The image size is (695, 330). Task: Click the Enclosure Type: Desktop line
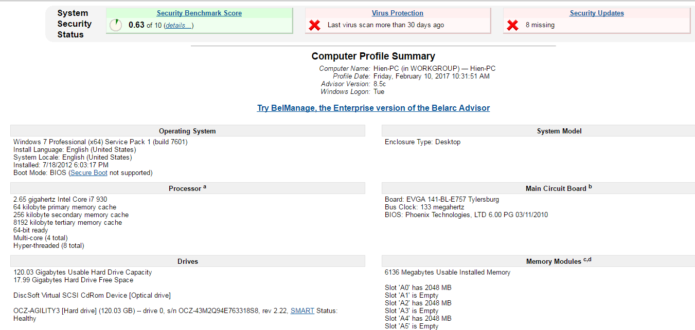pos(422,142)
